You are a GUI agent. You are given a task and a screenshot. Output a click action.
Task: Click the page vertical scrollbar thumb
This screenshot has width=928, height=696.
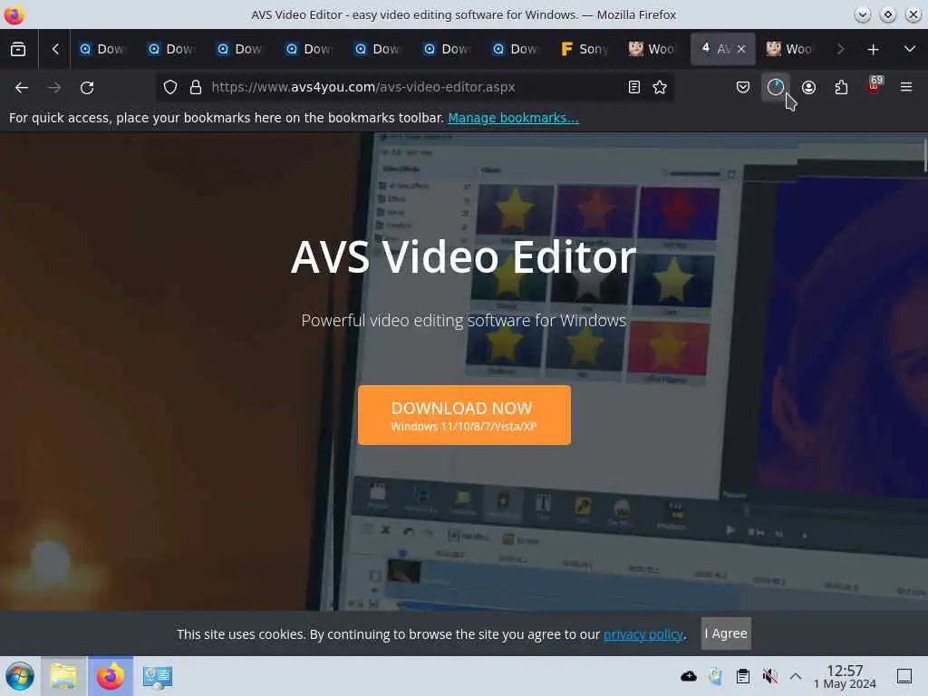click(924, 155)
